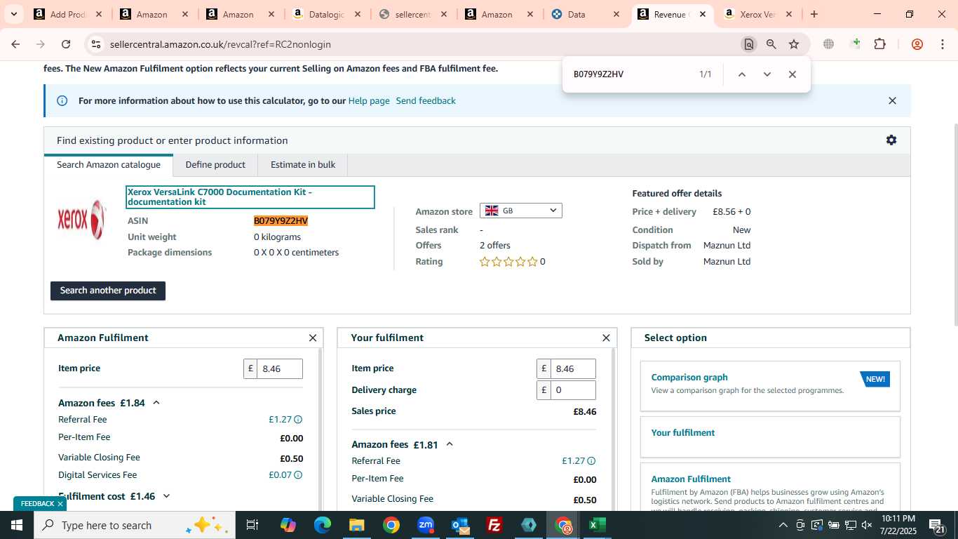Switch to the Data browser tab
Image resolution: width=958 pixels, height=539 pixels.
585,14
